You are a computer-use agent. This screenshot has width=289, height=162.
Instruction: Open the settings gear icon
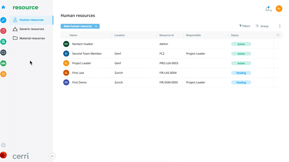click(3, 145)
